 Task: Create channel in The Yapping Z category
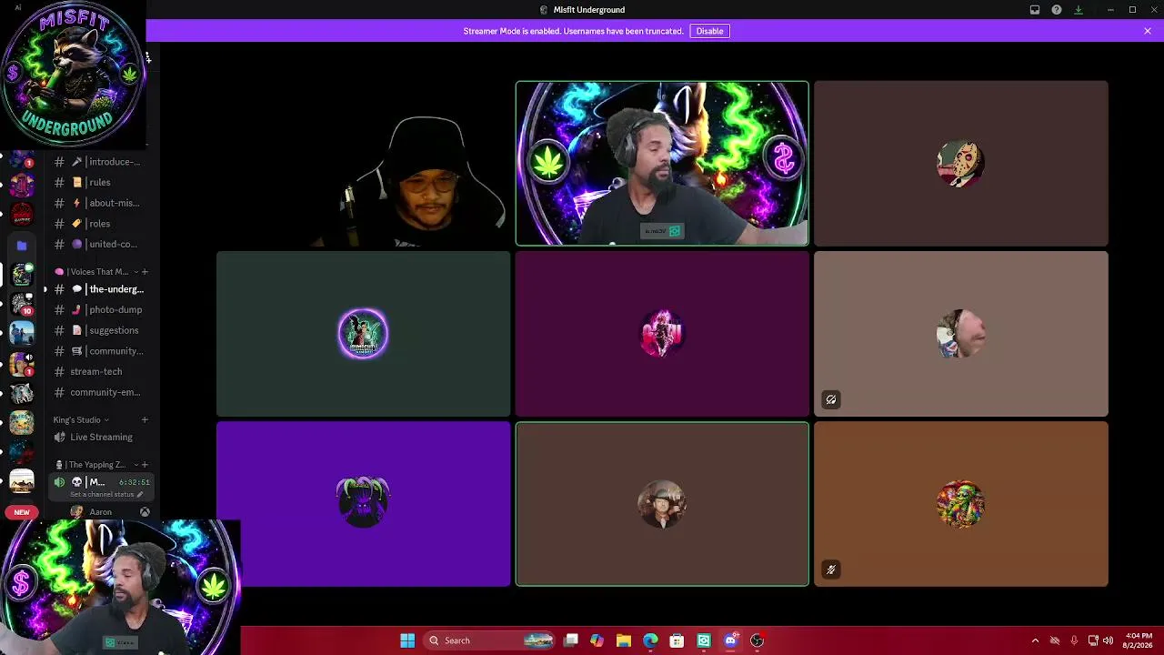pos(145,465)
